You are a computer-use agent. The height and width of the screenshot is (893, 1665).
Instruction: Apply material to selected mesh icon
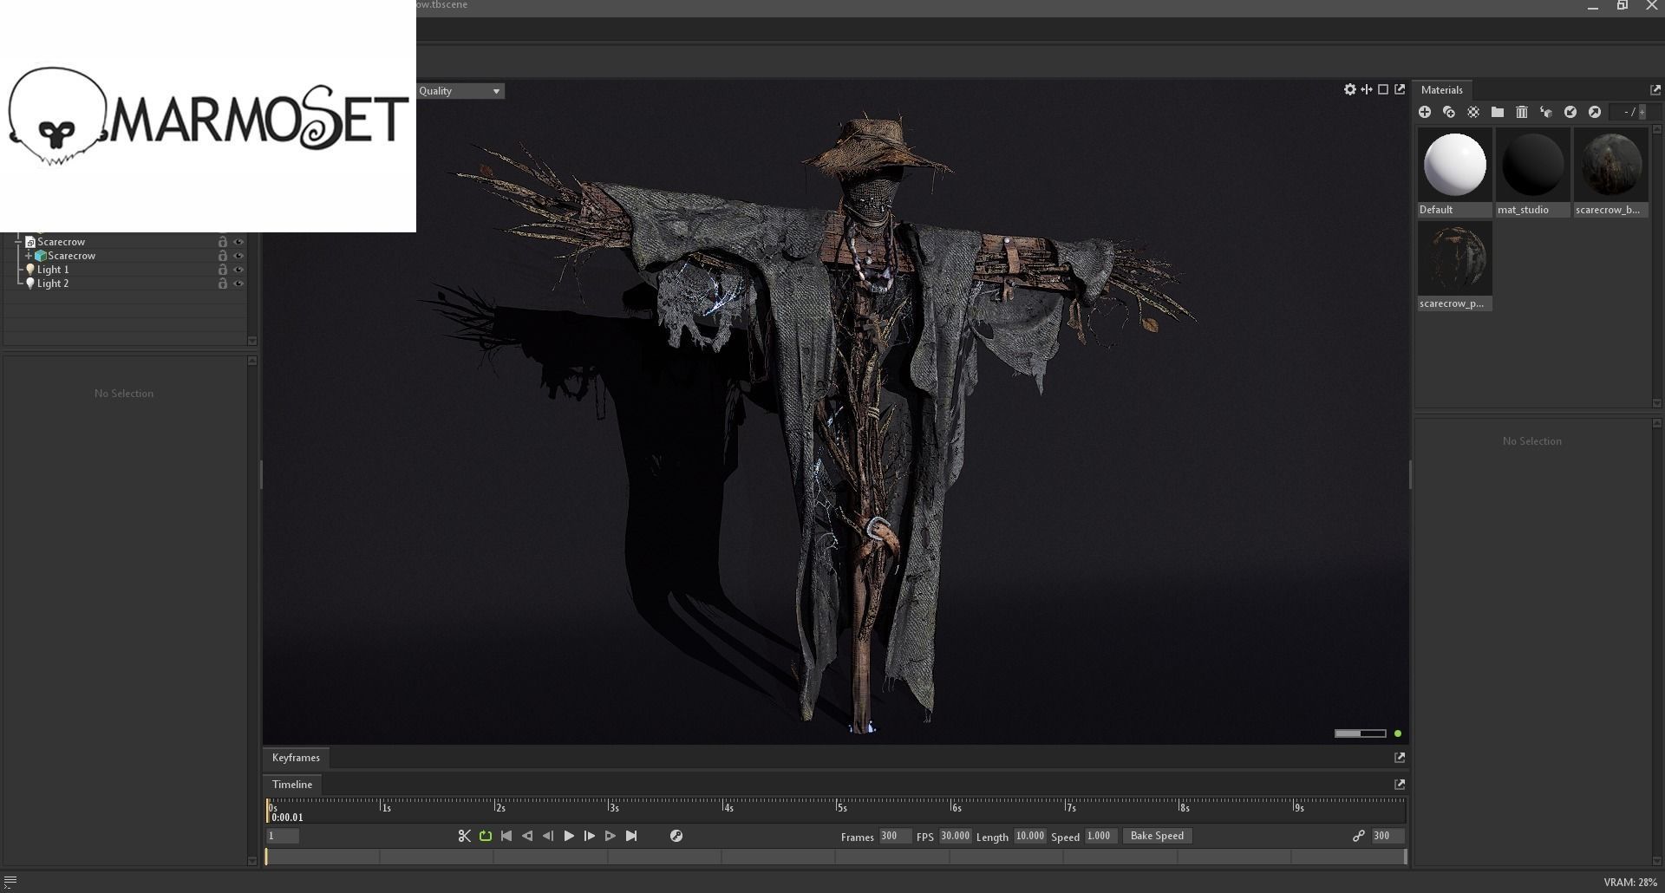click(1546, 112)
